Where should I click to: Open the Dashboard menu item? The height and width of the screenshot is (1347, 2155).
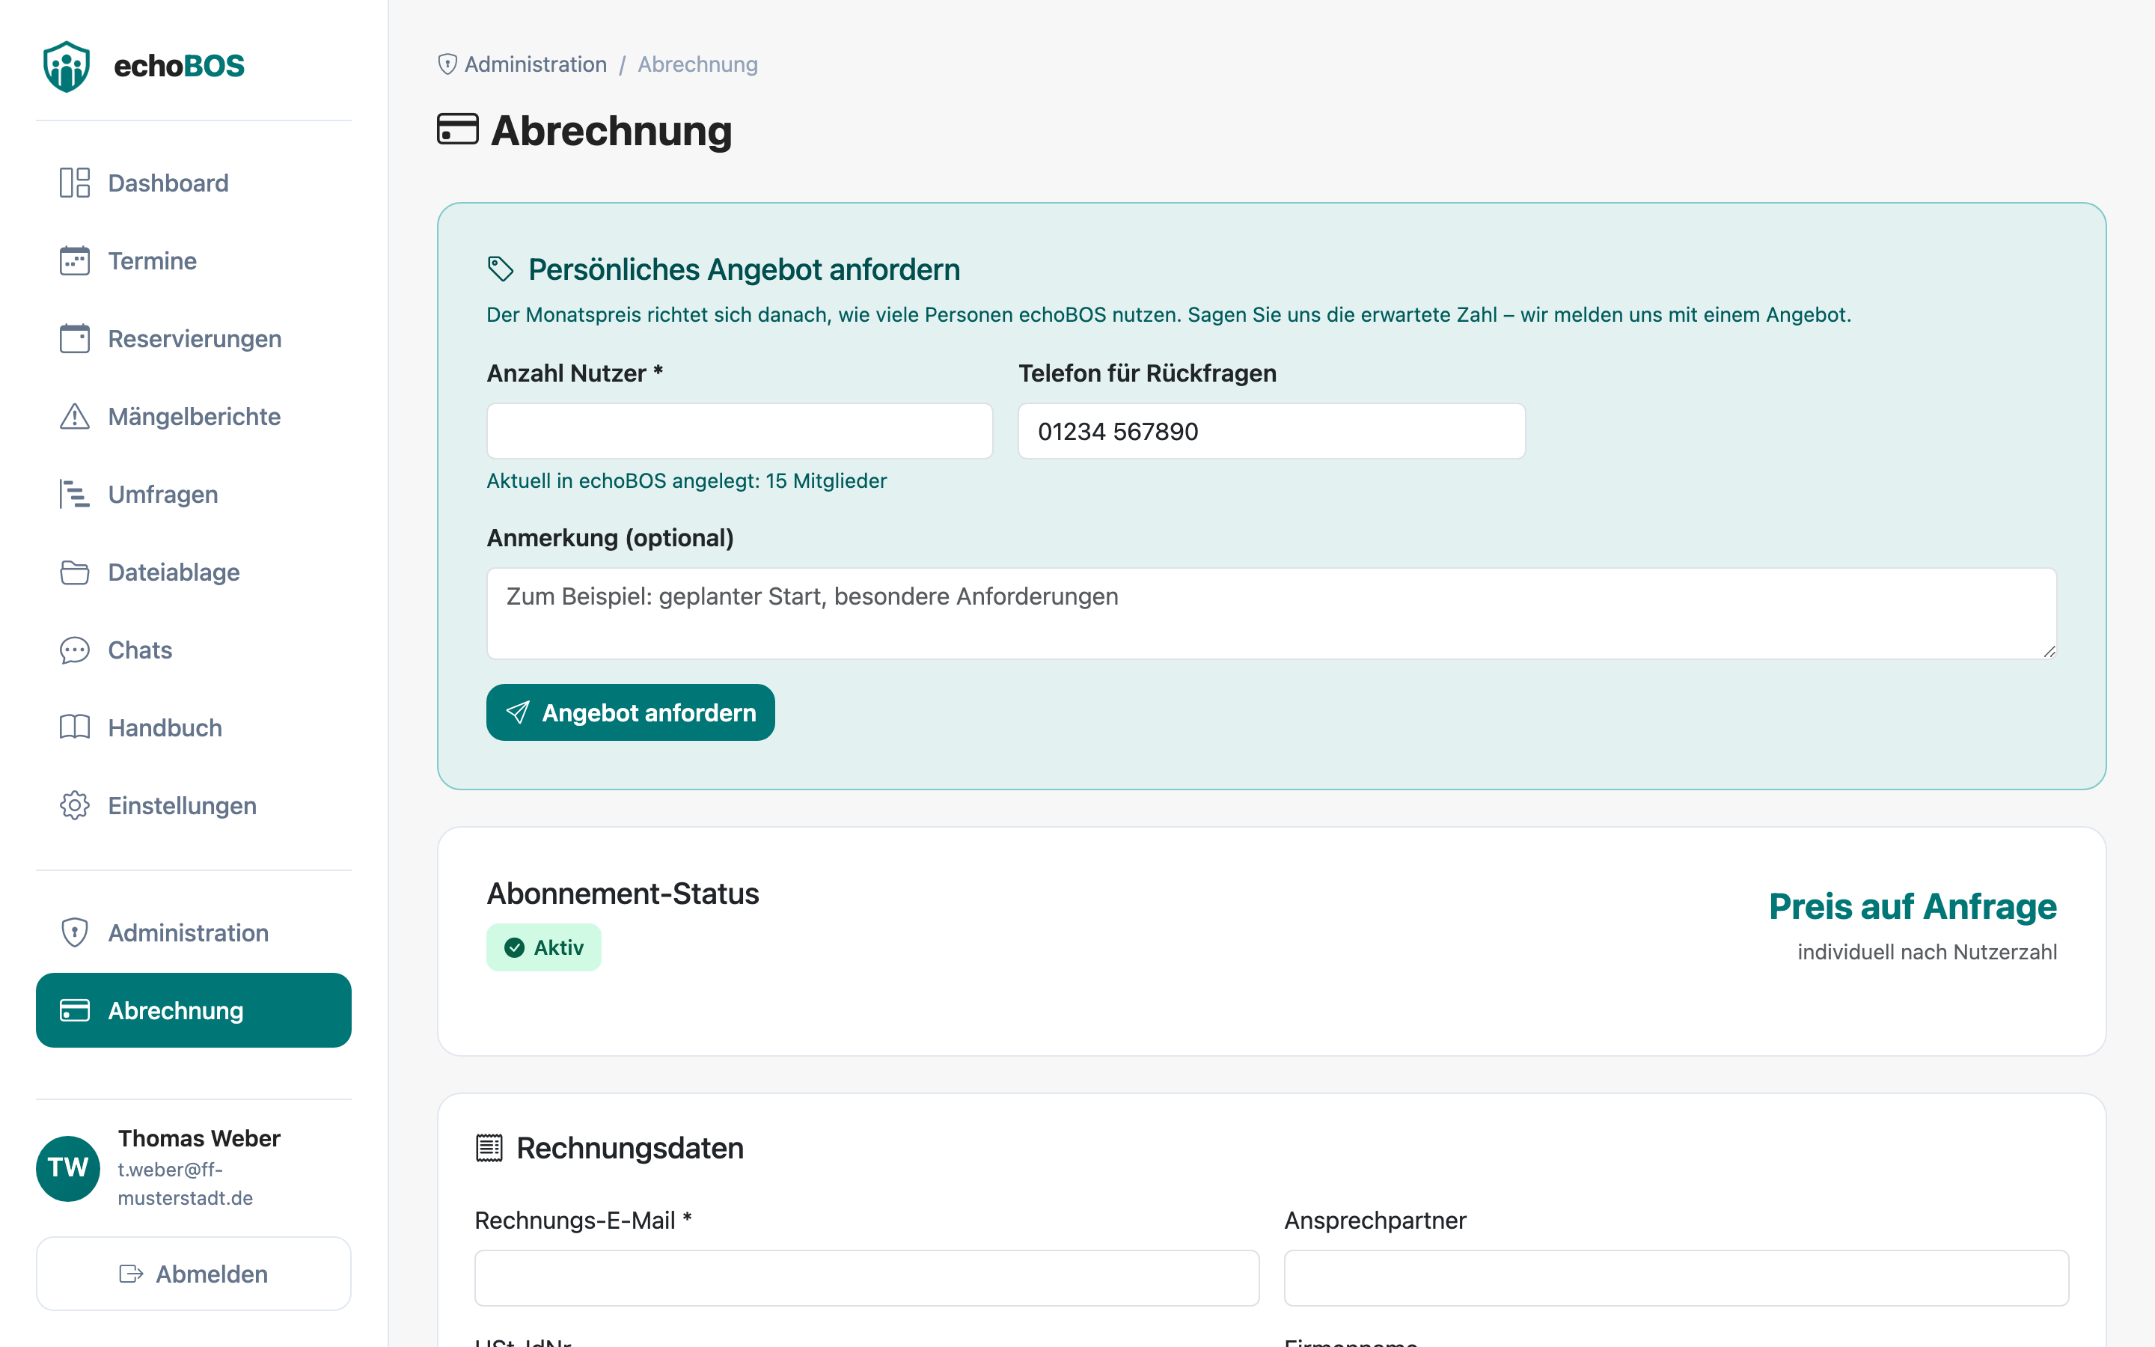tap(193, 183)
